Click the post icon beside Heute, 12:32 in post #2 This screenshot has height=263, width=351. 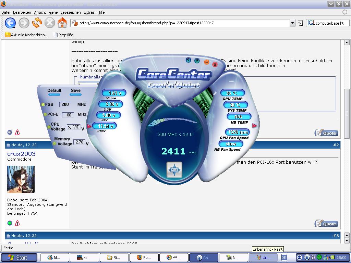(8, 145)
